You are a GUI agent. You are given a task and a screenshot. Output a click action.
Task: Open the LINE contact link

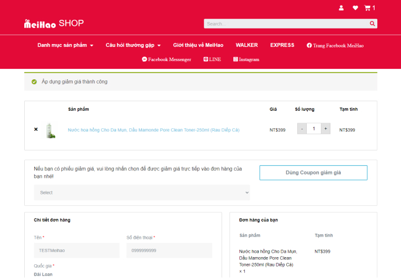[x=212, y=59]
